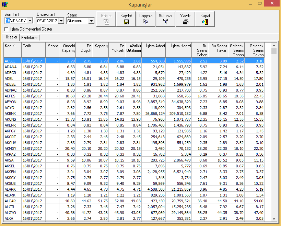The height and width of the screenshot is (226, 281).
Task: Click the Yazdır printer icon
Action: (x=186, y=22)
